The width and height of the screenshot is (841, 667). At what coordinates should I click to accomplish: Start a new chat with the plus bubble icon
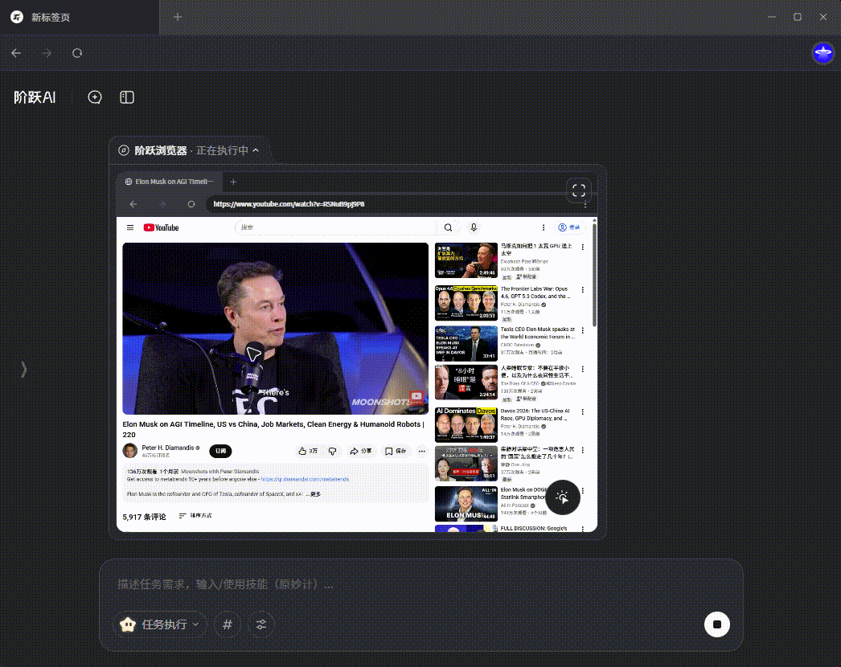pyautogui.click(x=95, y=97)
